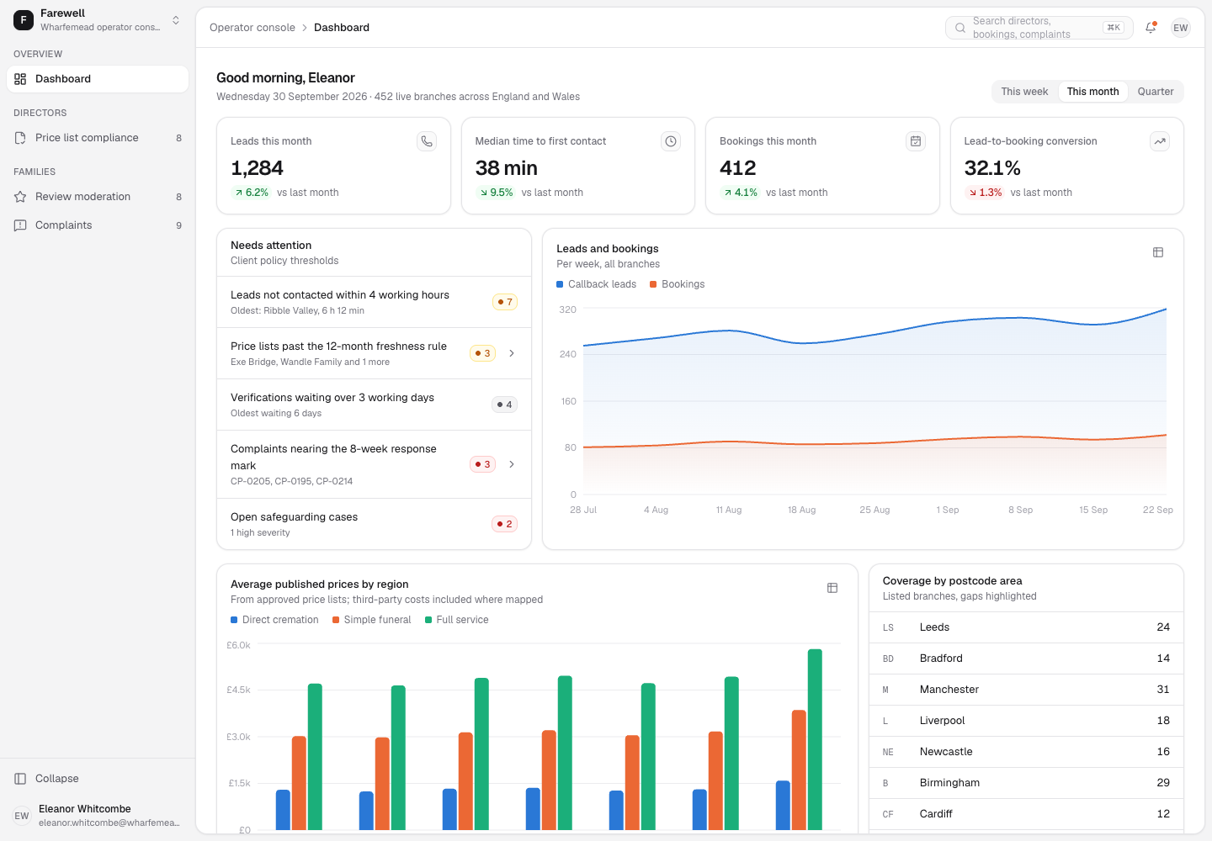This screenshot has width=1212, height=841.
Task: Go to Operator console breadcrumb
Action: (x=252, y=28)
